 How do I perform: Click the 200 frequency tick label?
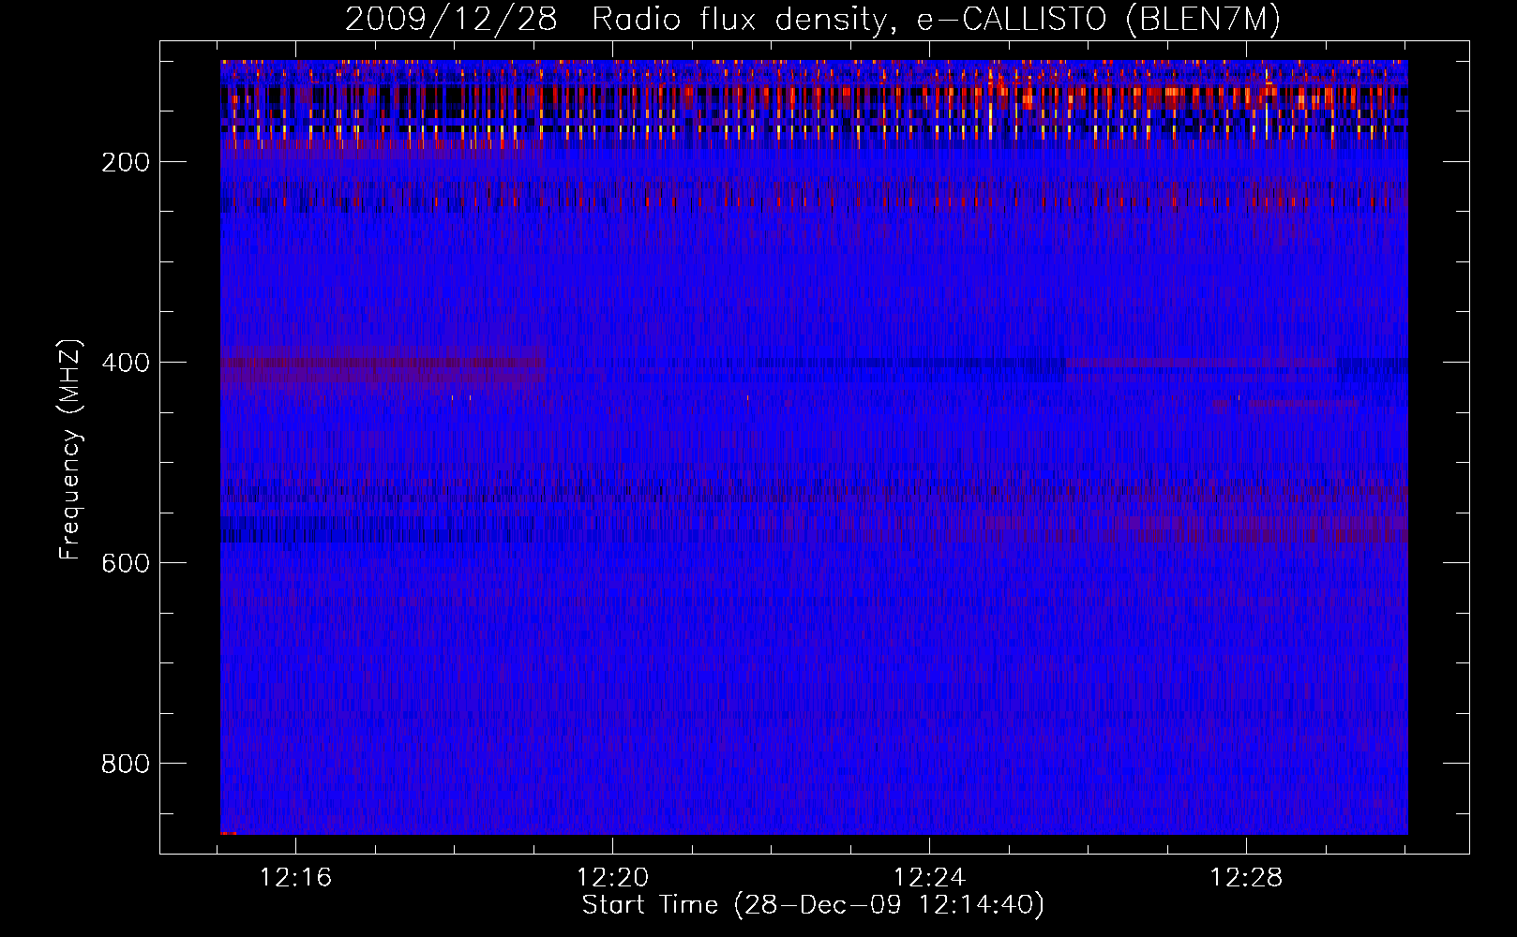125,162
